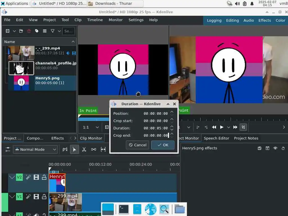Image resolution: width=288 pixels, height=216 pixels.
Task: Increase the Duration value stepper up arrow
Action: pos(172,127)
